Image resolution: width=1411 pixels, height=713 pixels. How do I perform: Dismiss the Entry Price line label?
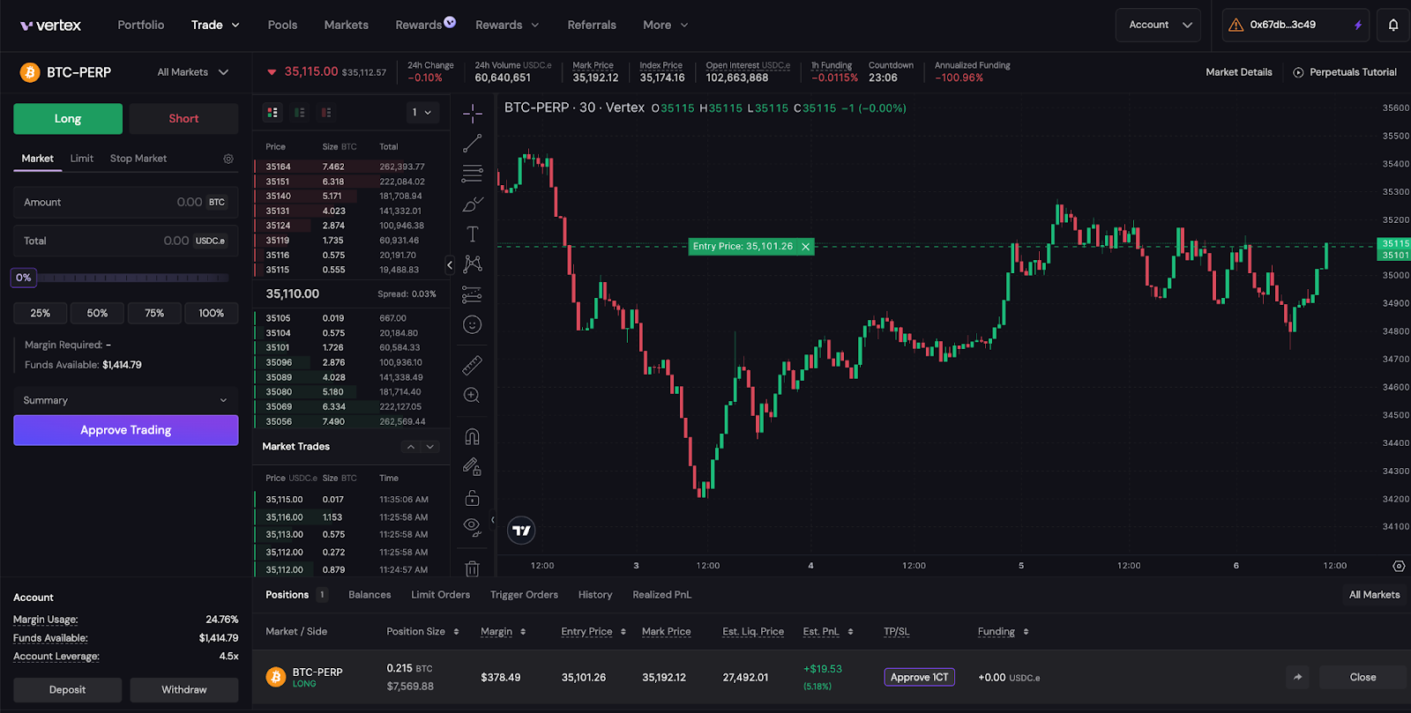(805, 247)
